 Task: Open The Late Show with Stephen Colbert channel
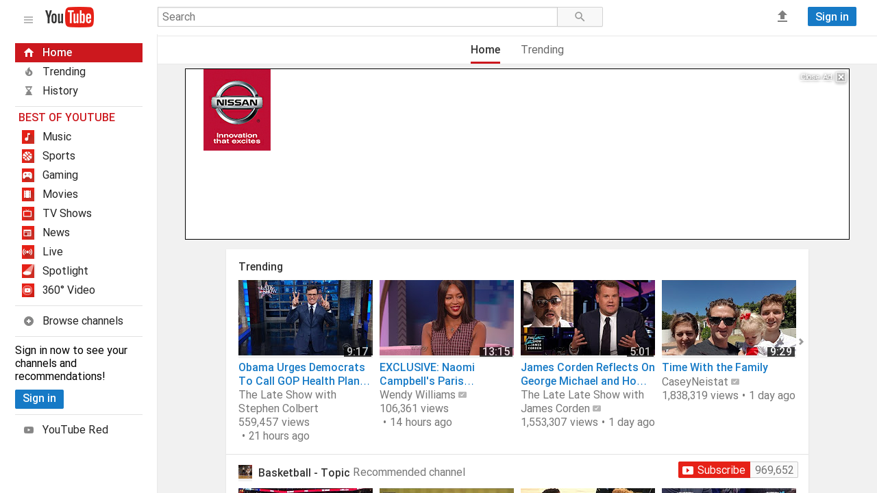coord(287,402)
